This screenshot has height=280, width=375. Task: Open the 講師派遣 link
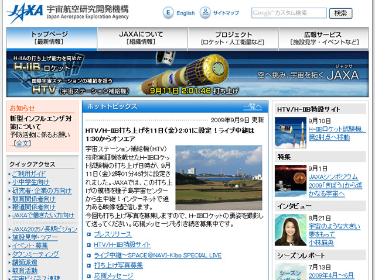[25, 262]
